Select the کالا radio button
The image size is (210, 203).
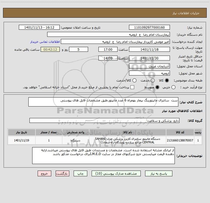[x=167, y=80]
